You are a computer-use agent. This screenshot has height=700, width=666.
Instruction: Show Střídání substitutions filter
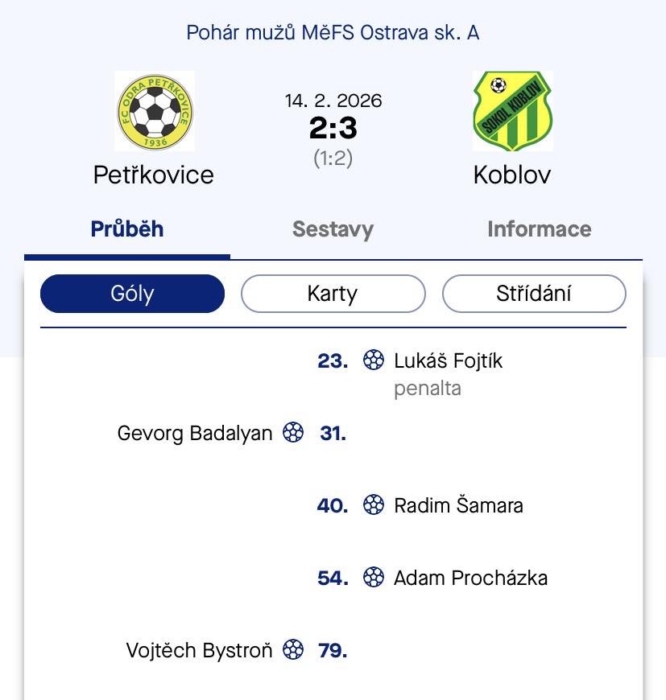pos(534,294)
